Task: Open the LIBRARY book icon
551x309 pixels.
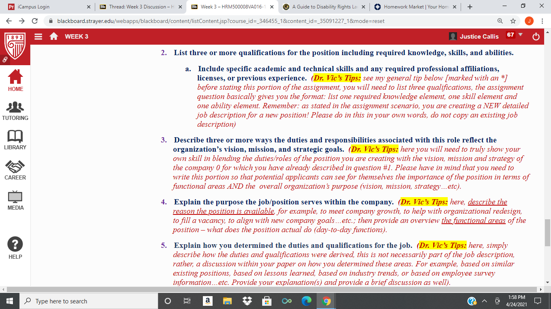Action: 15,140
